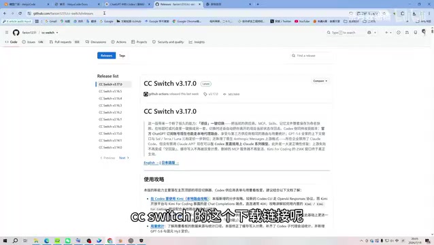Go to Next page of release list
434x245 pixels.
tap(124, 158)
